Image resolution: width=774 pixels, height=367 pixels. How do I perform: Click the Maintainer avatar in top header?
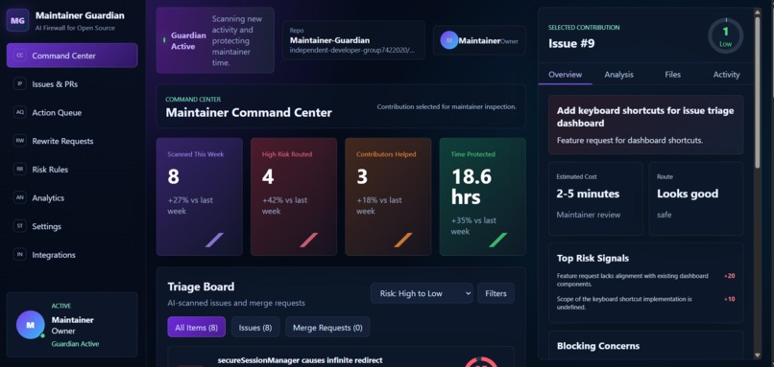click(449, 40)
